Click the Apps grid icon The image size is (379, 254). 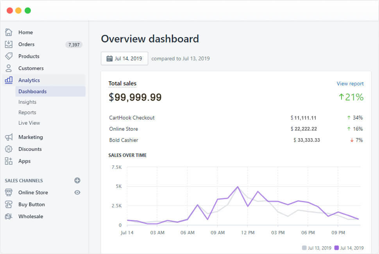coord(9,161)
